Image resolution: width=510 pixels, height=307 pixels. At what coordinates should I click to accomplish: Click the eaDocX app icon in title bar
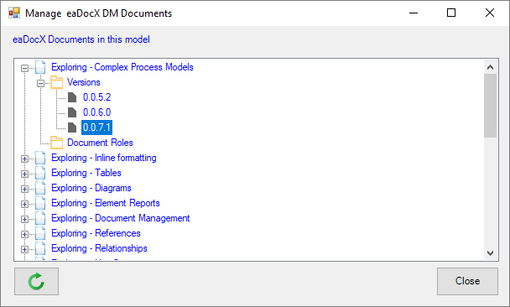coord(14,13)
